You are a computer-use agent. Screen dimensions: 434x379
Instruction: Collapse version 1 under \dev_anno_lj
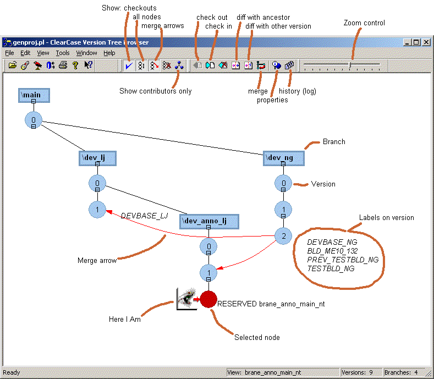pyautogui.click(x=208, y=279)
